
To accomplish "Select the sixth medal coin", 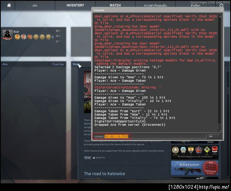I will coord(48,37).
